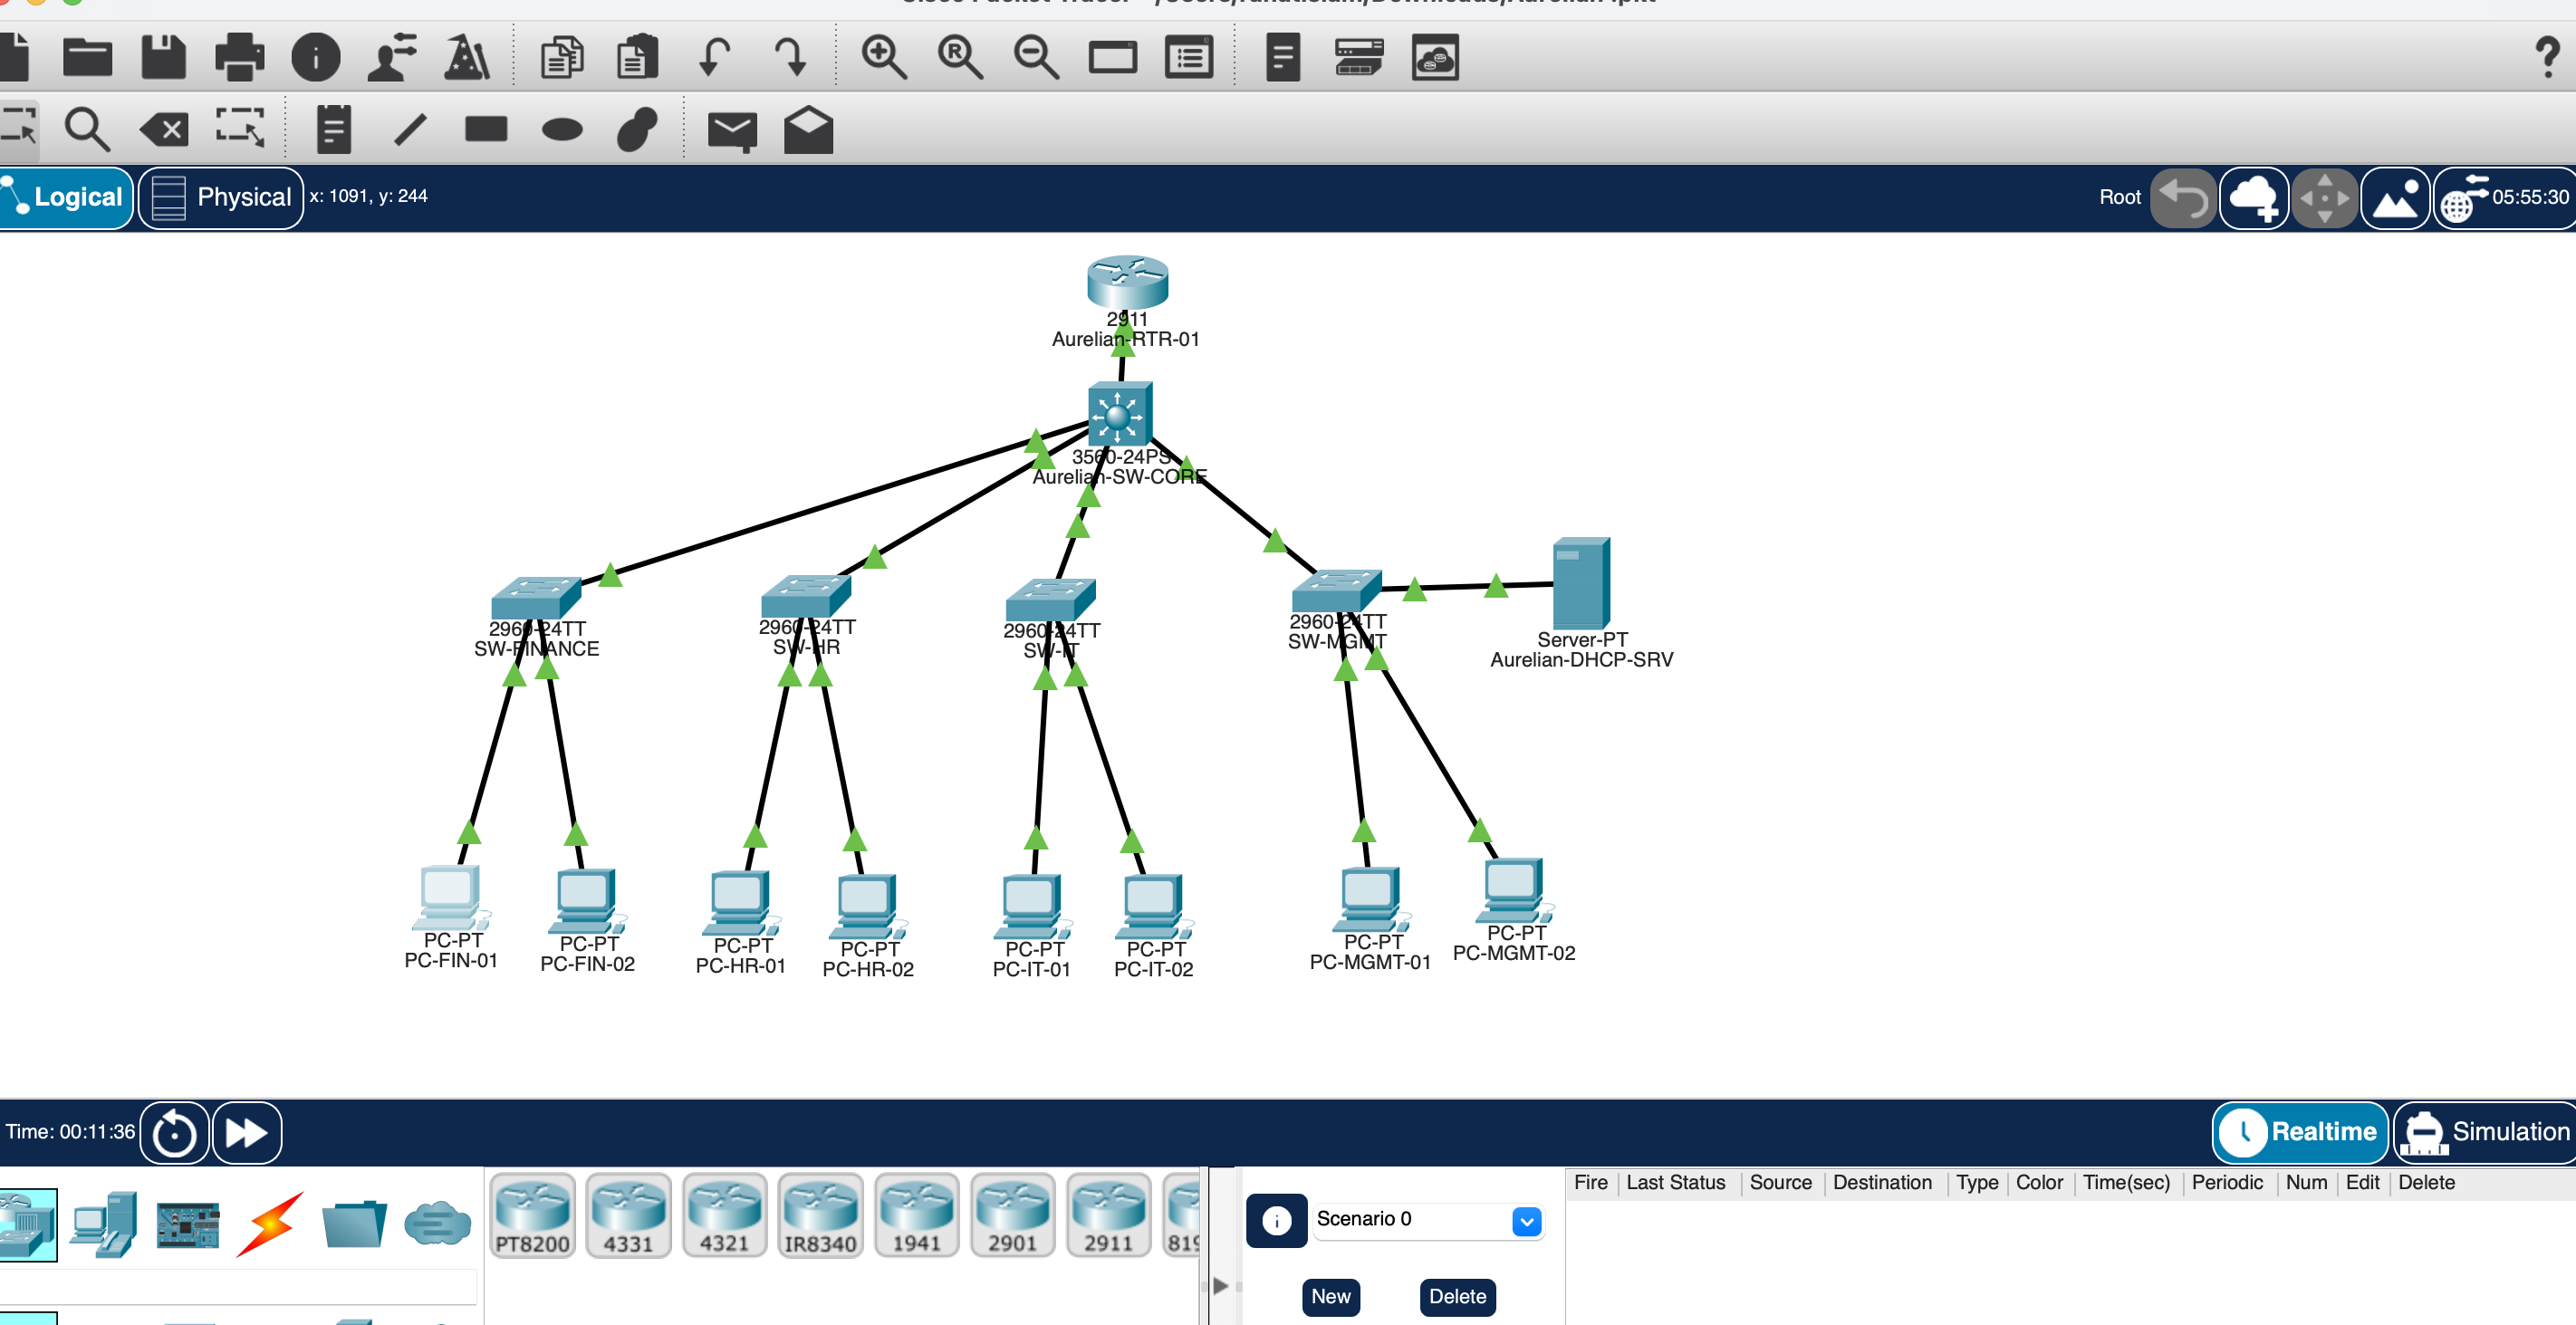Print the topology with the printer icon

click(239, 57)
